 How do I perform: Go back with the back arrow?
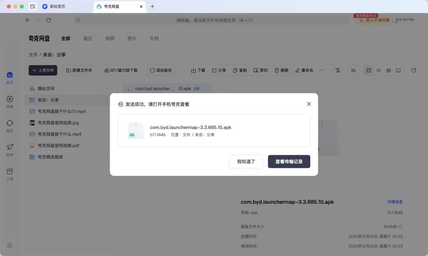pyautogui.click(x=28, y=20)
